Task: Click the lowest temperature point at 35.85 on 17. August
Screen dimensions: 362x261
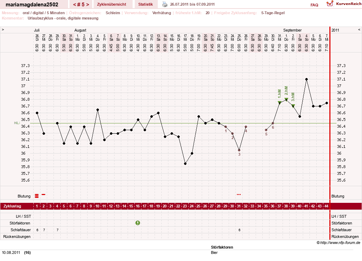Action: (x=185, y=163)
